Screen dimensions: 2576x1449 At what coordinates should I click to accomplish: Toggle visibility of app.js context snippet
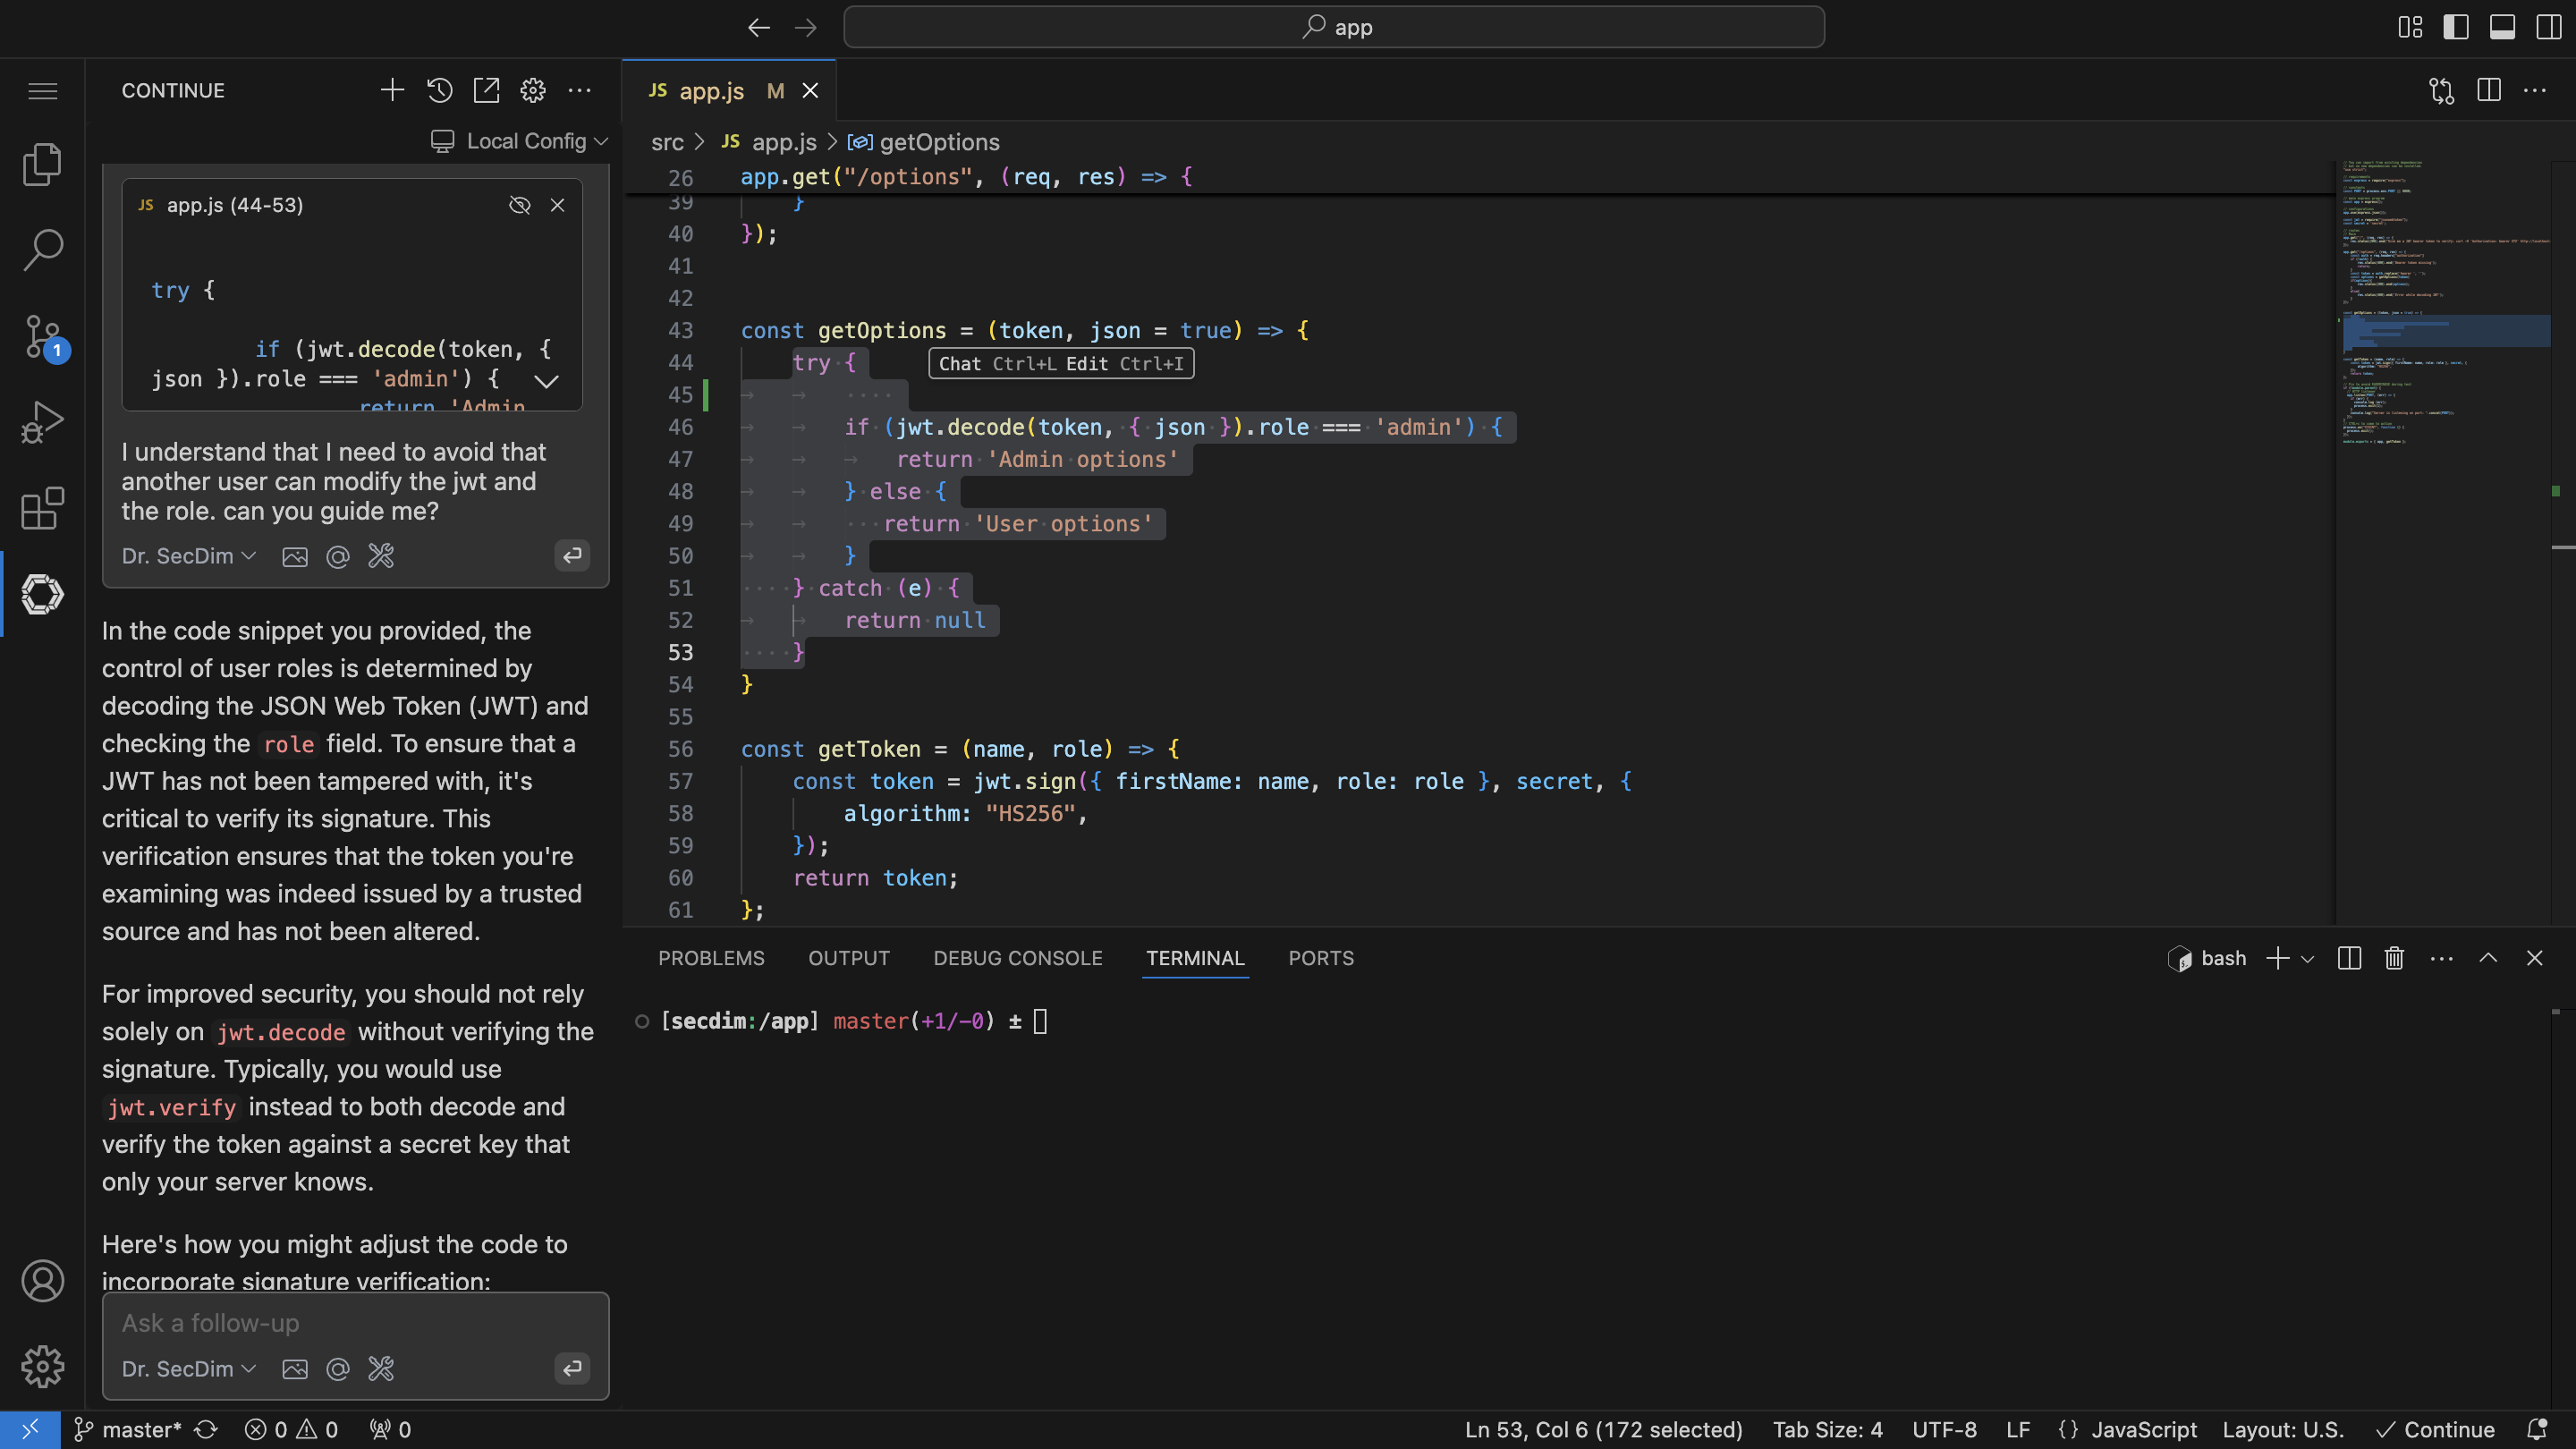coord(519,205)
